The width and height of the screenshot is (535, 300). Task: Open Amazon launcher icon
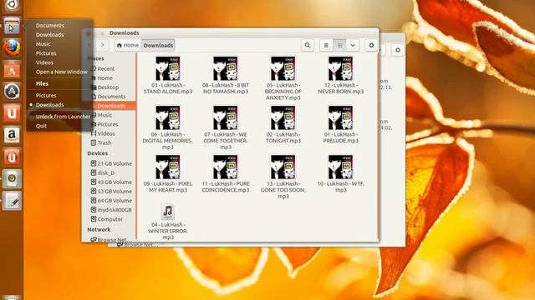click(12, 135)
